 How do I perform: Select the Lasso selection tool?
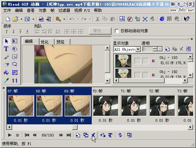point(14,64)
